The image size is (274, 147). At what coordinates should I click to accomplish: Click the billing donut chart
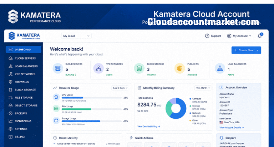176,108
